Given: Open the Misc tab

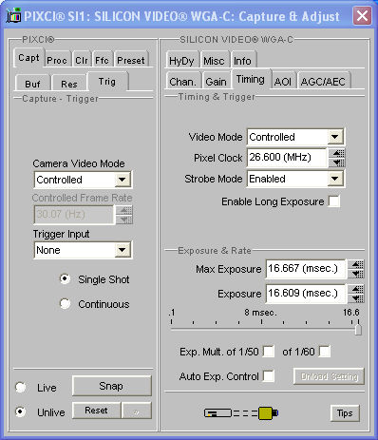Looking at the screenshot, I should (214, 60).
